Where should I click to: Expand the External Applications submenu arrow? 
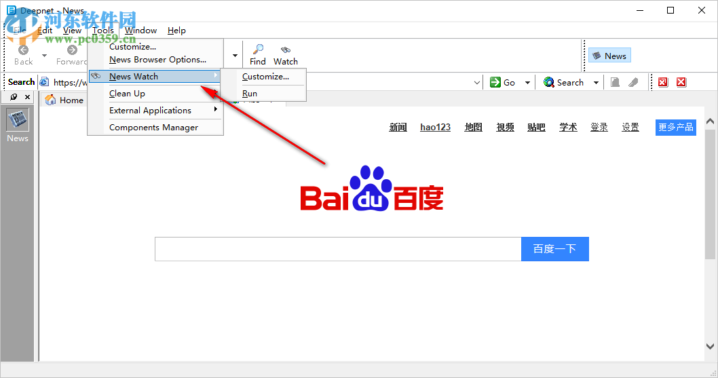(215, 109)
